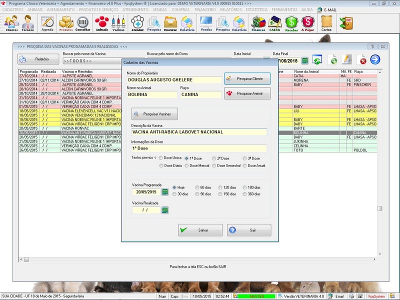Open calendar icon beside Data Final
This screenshot has width=400, height=300.
point(304,60)
